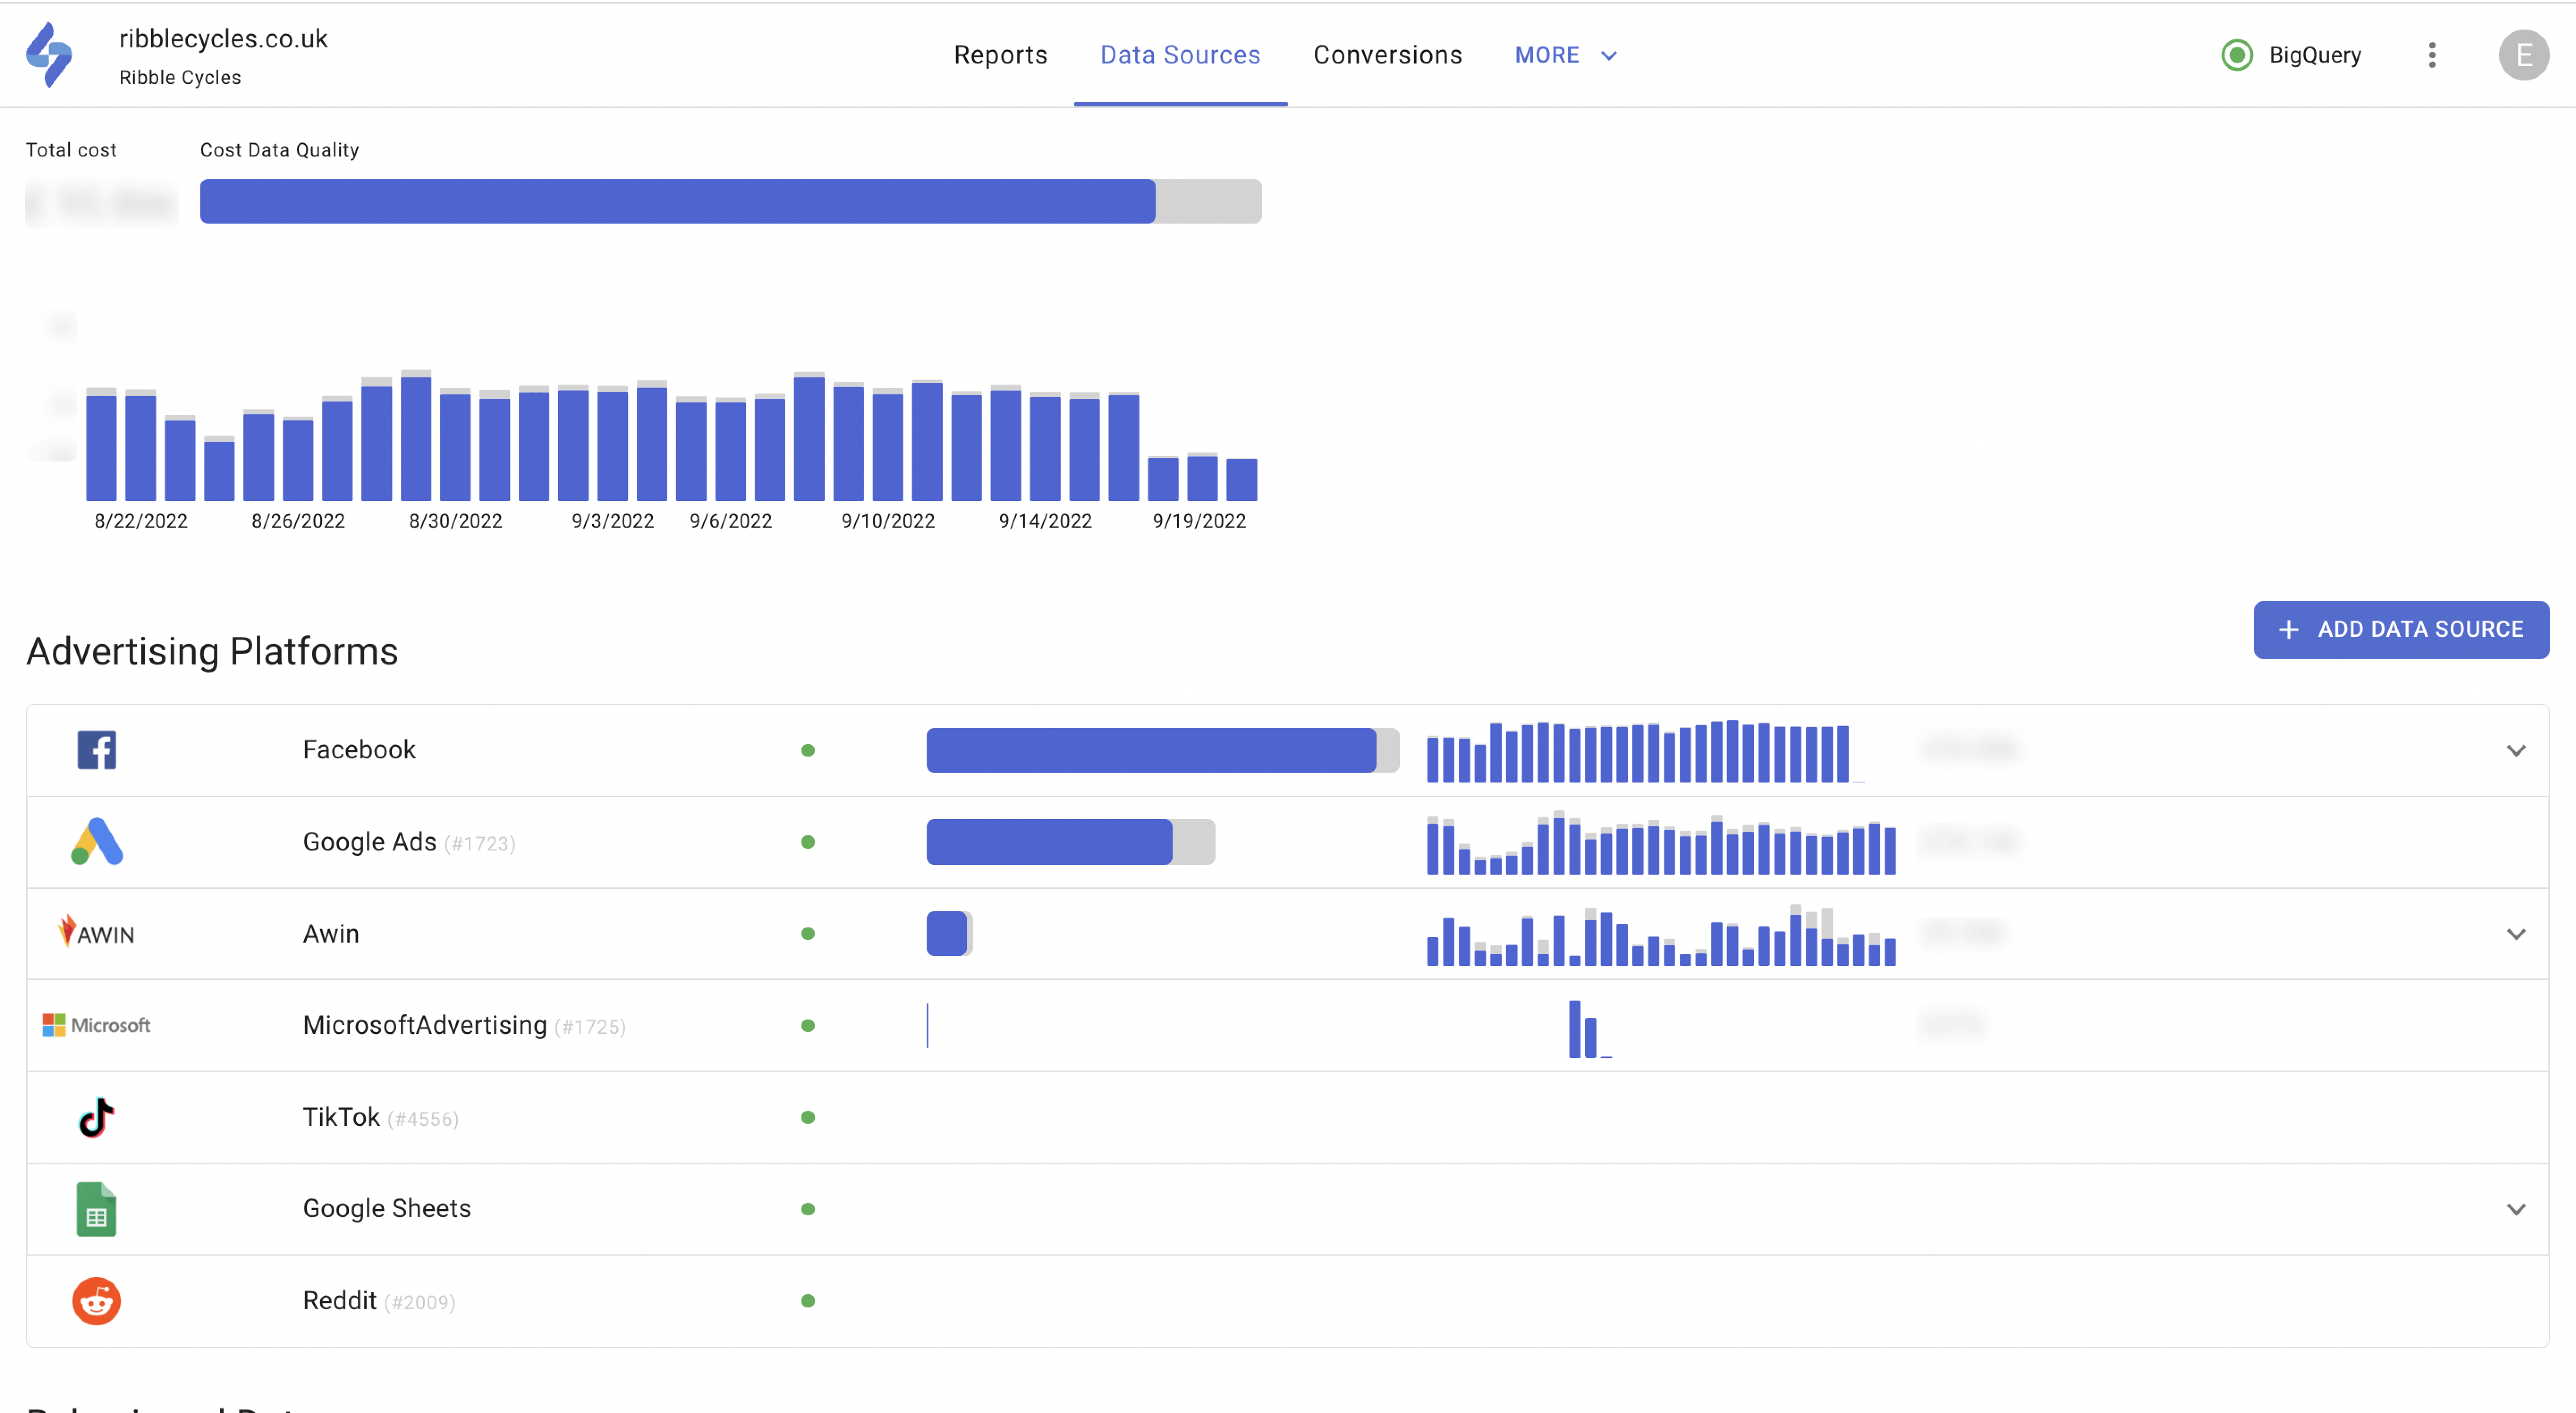This screenshot has height=1413, width=2576.
Task: Click the blurred Total cost value
Action: tap(101, 203)
